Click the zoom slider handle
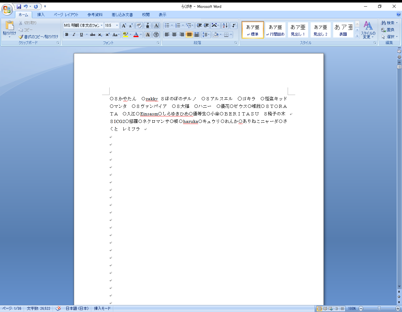The height and width of the screenshot is (312, 402). (x=379, y=309)
